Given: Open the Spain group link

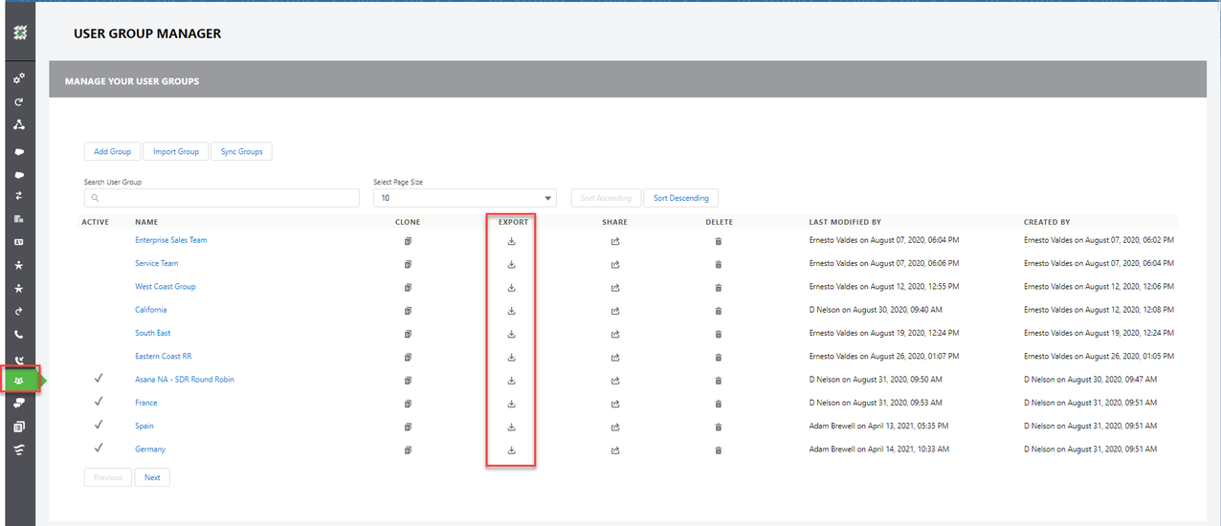Looking at the screenshot, I should tap(144, 426).
